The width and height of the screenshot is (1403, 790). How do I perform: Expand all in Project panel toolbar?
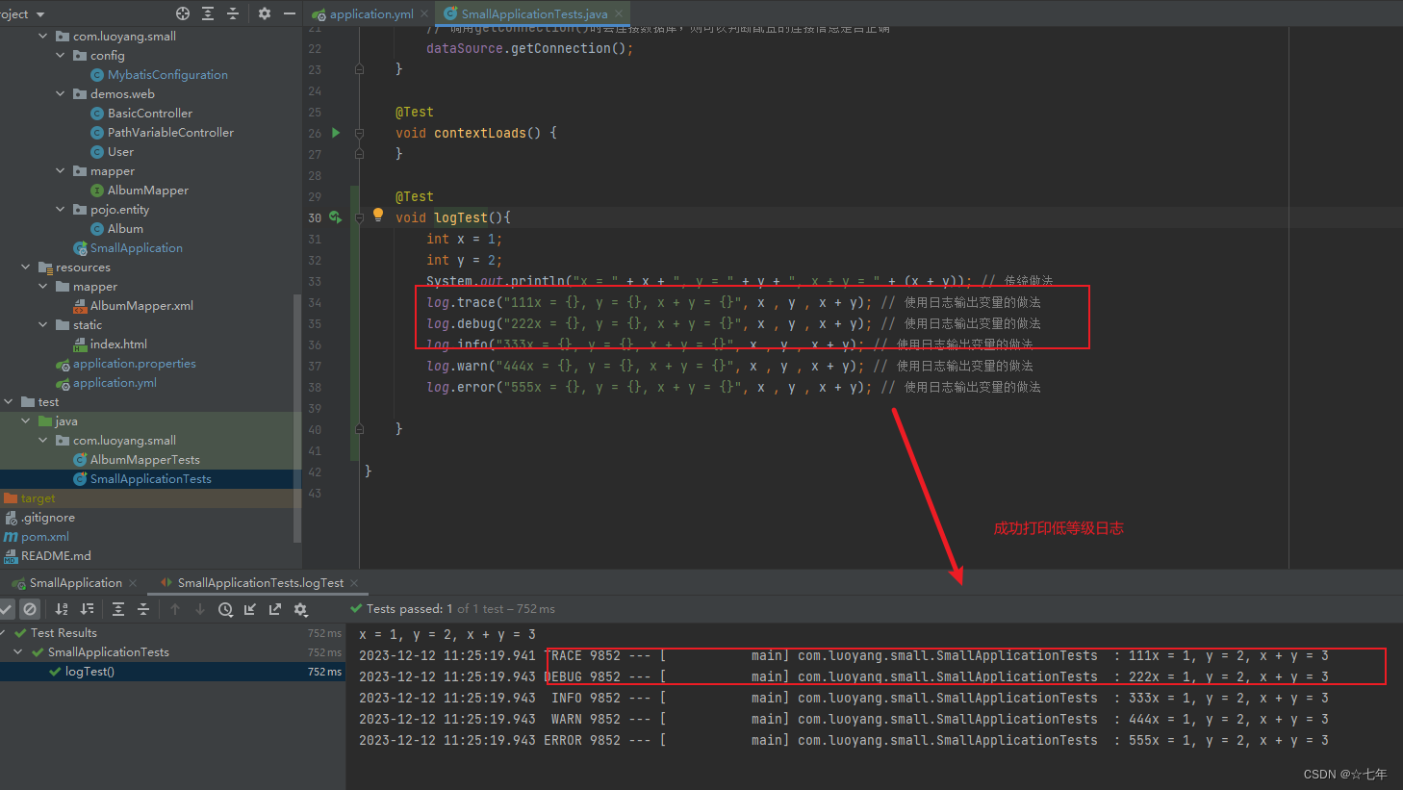coord(208,13)
